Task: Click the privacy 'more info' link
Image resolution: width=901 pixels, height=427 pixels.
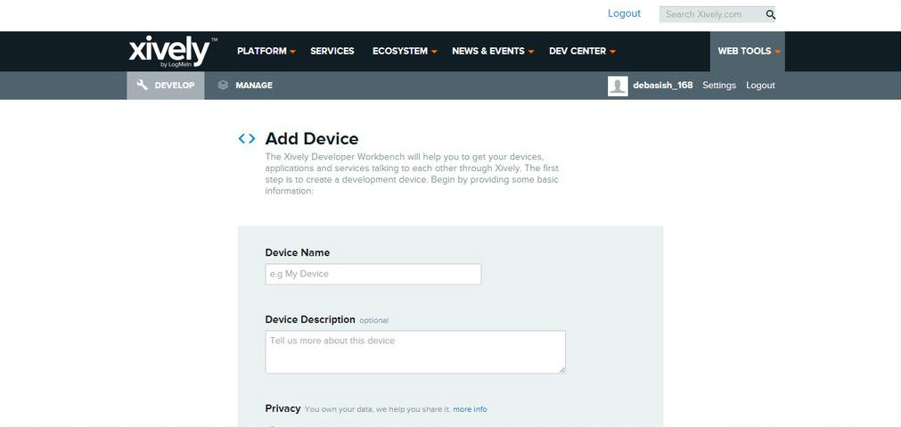Action: coord(470,409)
